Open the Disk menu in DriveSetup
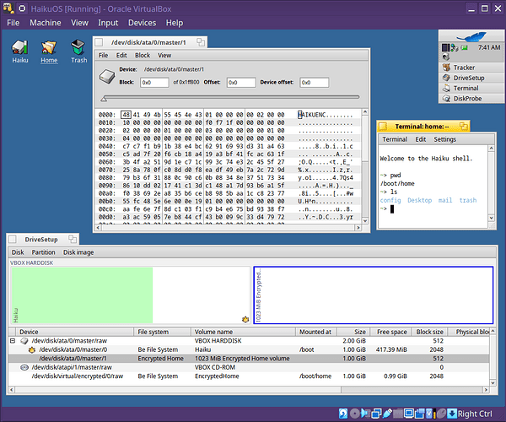 click(x=18, y=252)
